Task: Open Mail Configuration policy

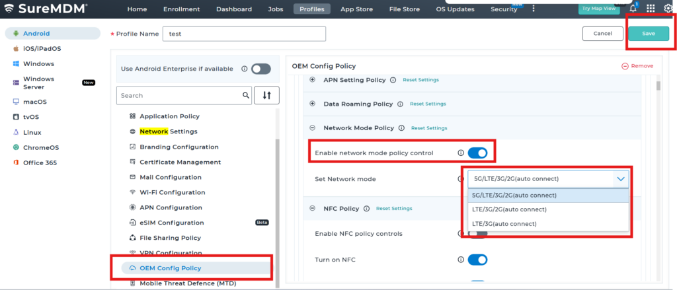Action: click(x=171, y=177)
